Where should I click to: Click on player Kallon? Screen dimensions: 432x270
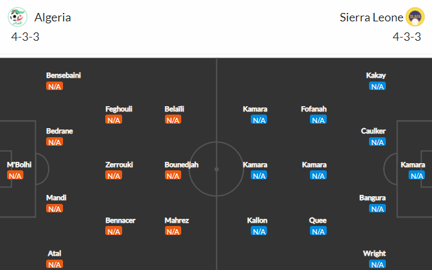tap(257, 220)
